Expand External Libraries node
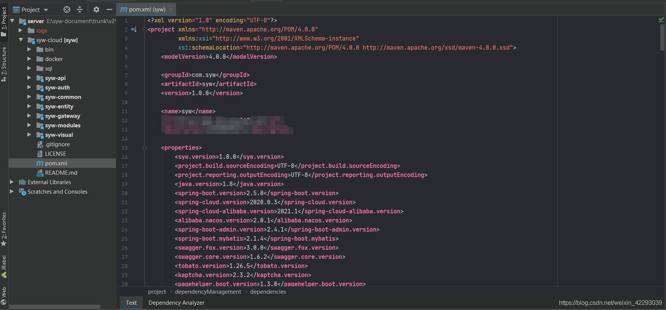Image resolution: width=666 pixels, height=310 pixels. coord(12,182)
